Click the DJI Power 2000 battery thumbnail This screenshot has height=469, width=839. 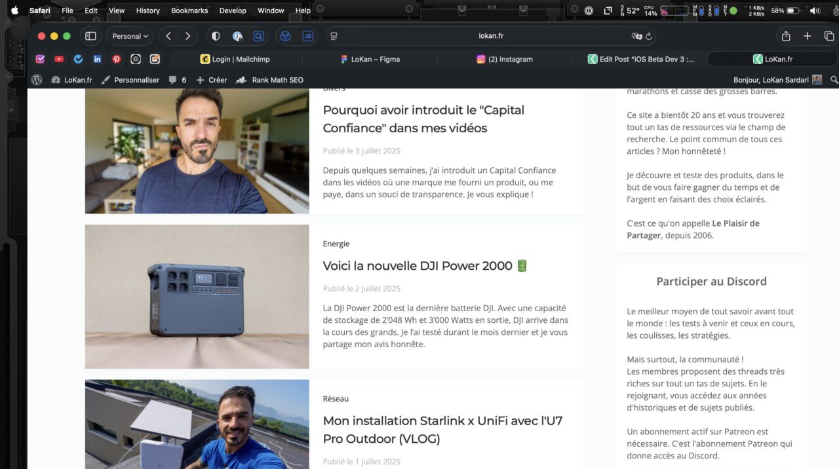coord(197,297)
